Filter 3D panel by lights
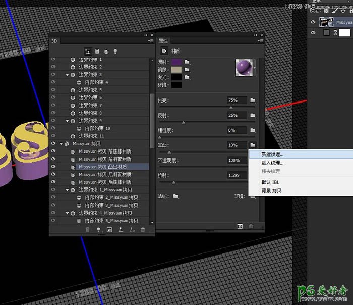 click(x=115, y=52)
